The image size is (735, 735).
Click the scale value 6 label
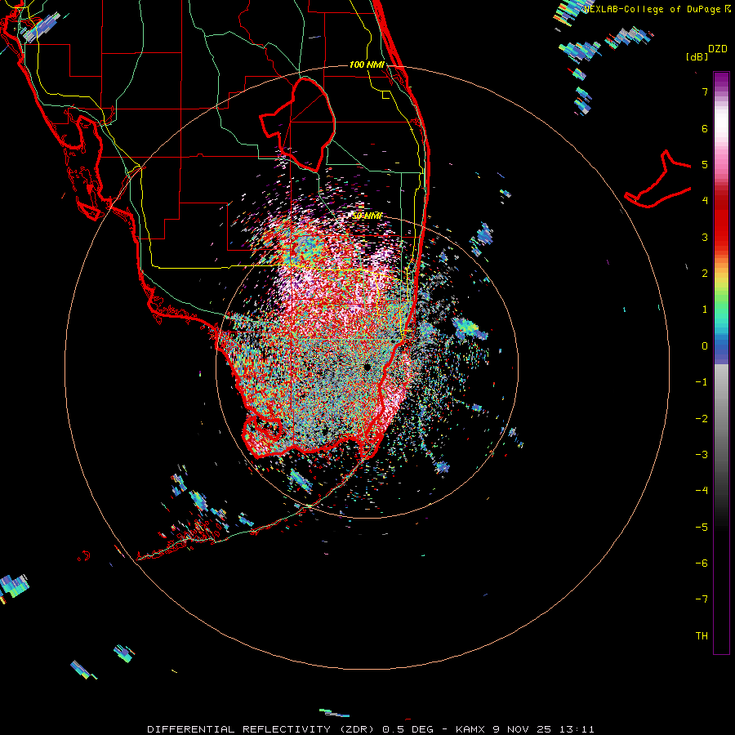coord(705,128)
